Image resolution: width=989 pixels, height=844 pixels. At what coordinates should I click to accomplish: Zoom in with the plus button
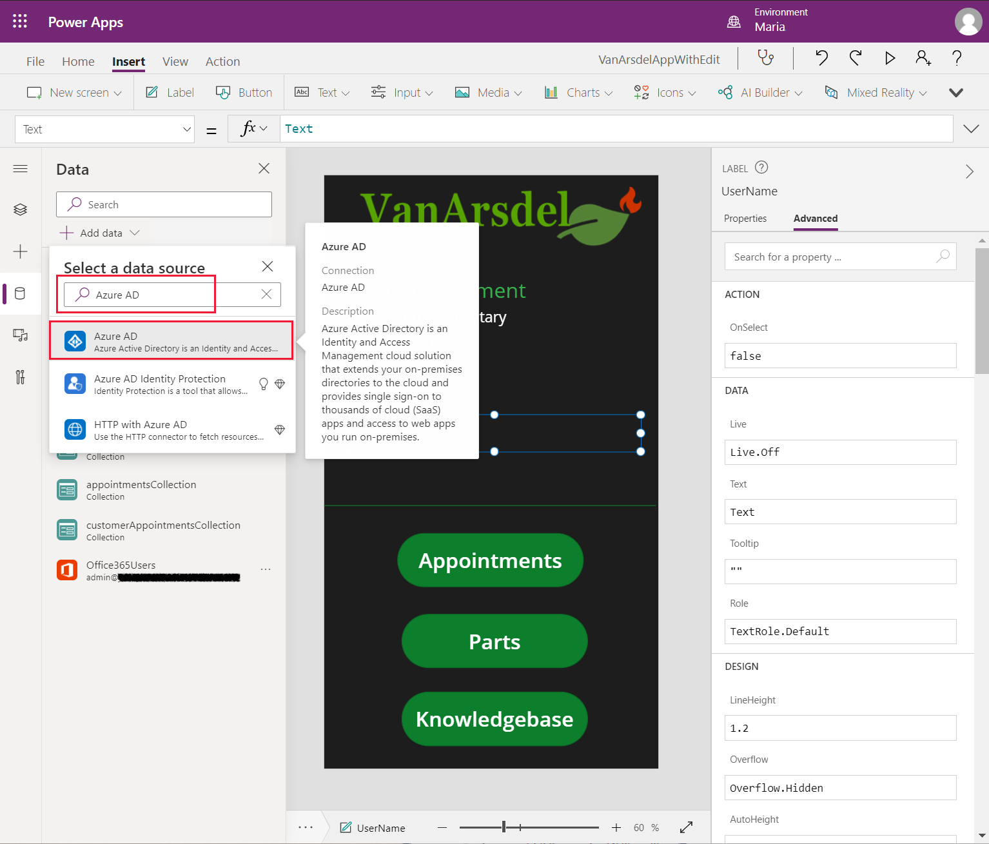616,827
